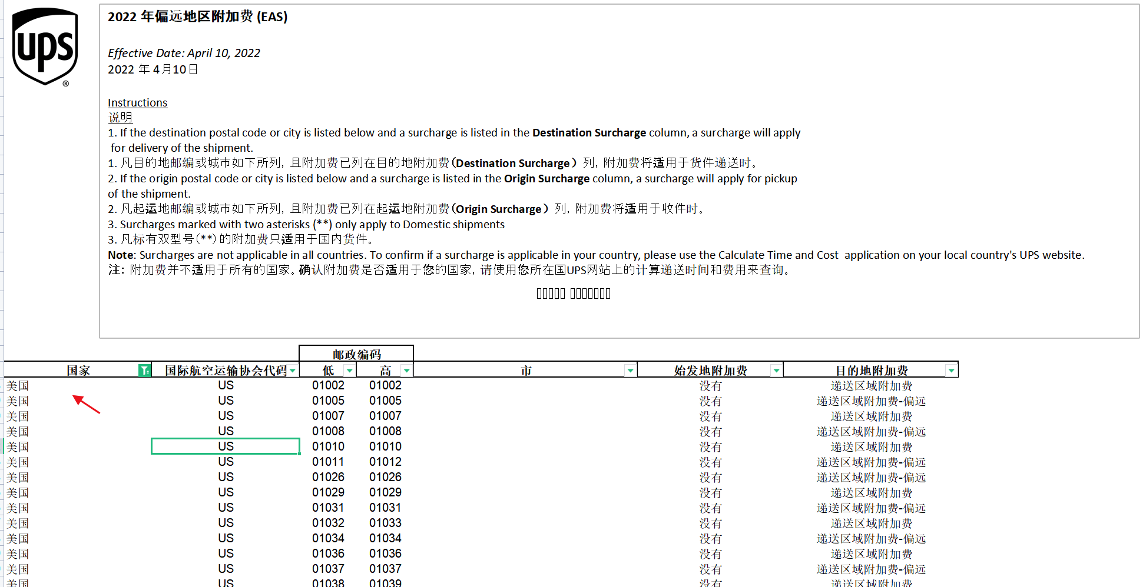
Task: Select the US cell in 01010 row
Action: coord(226,446)
